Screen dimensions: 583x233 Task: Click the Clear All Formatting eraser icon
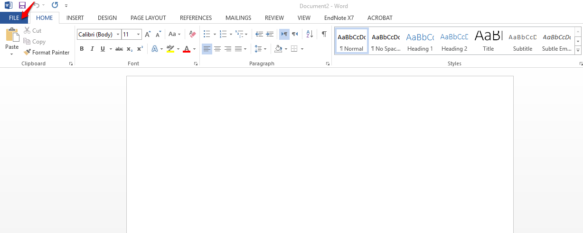click(x=192, y=35)
